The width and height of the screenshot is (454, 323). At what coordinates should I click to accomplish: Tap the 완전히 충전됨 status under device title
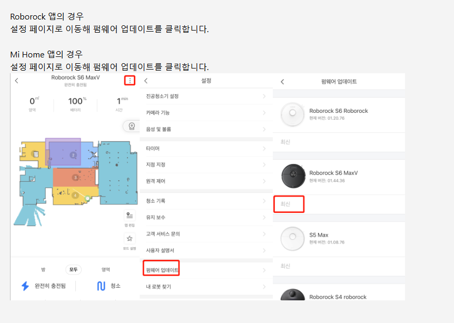[75, 85]
